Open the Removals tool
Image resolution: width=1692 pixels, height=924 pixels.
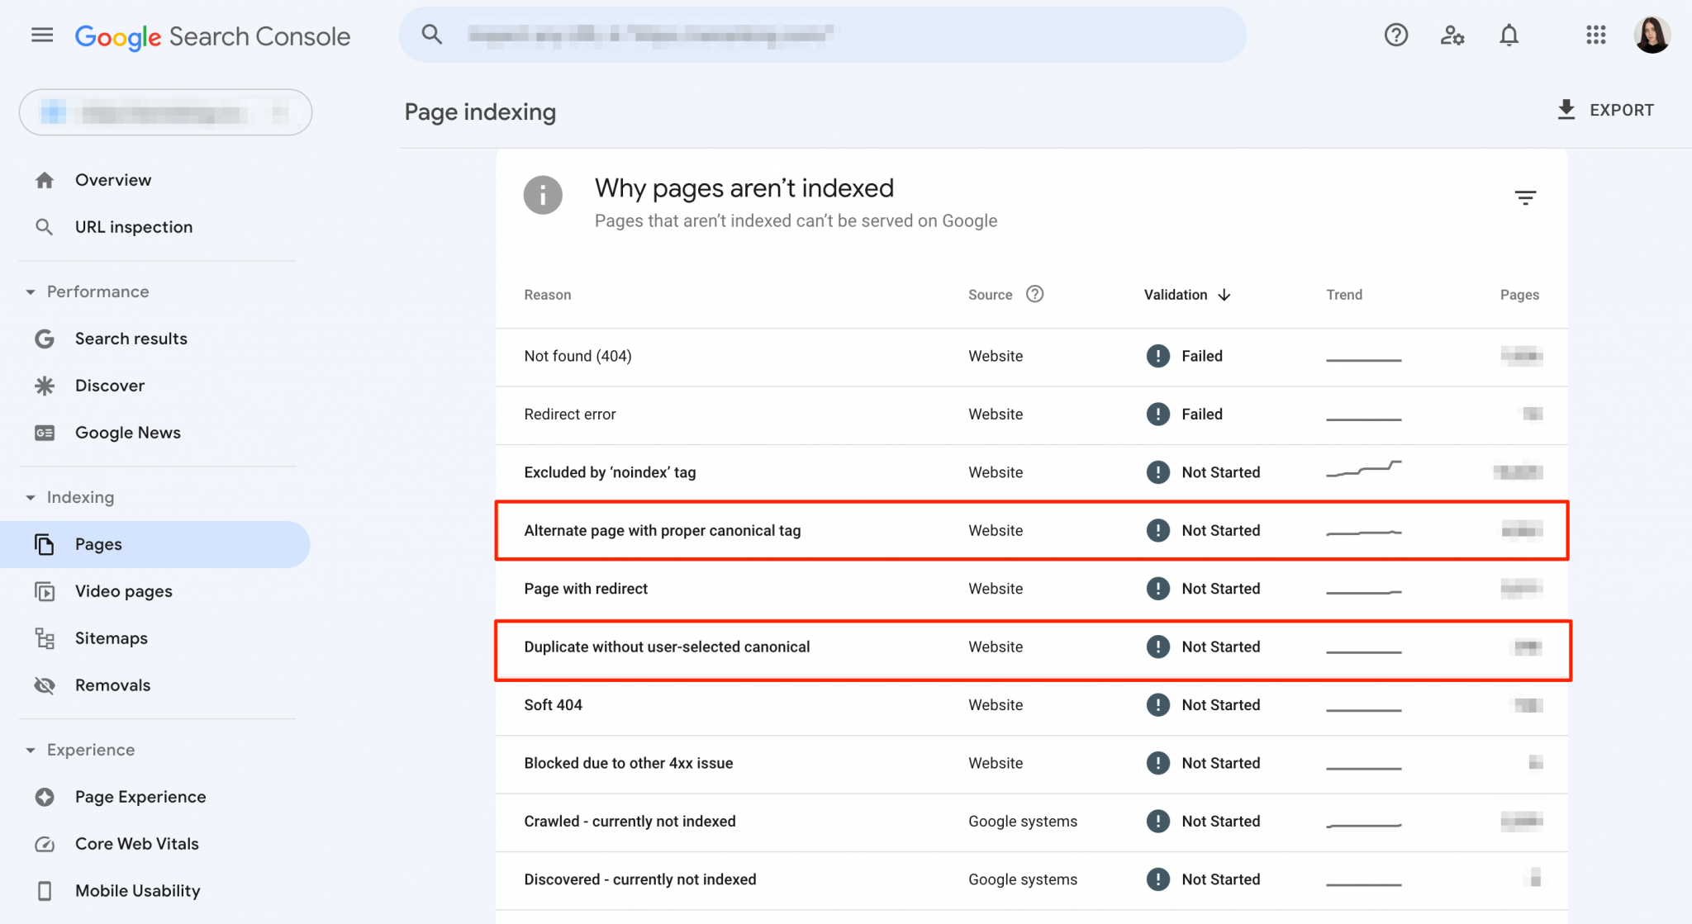coord(112,685)
